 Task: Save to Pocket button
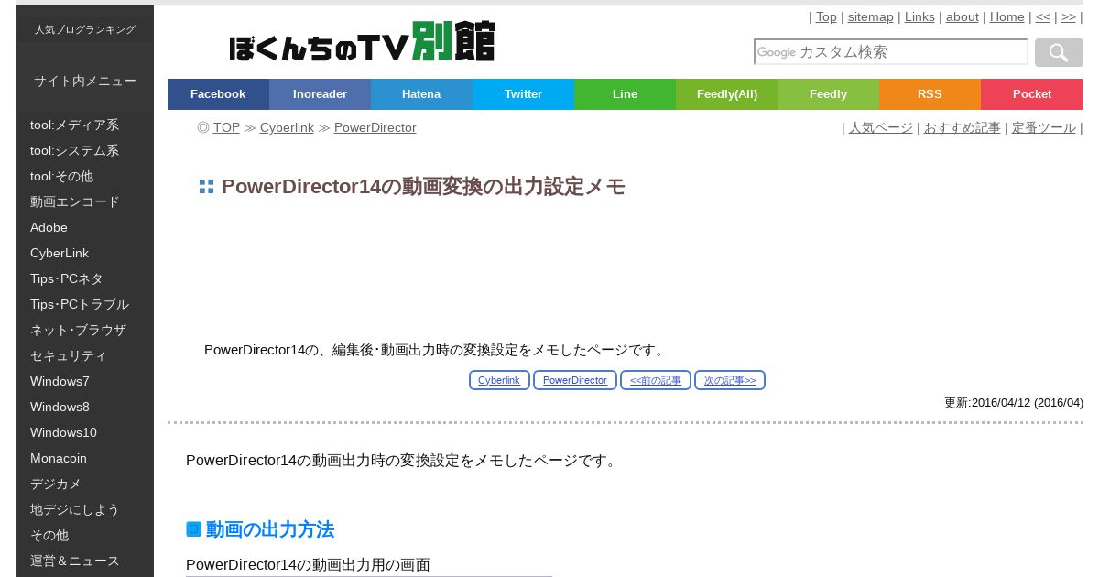1031,94
